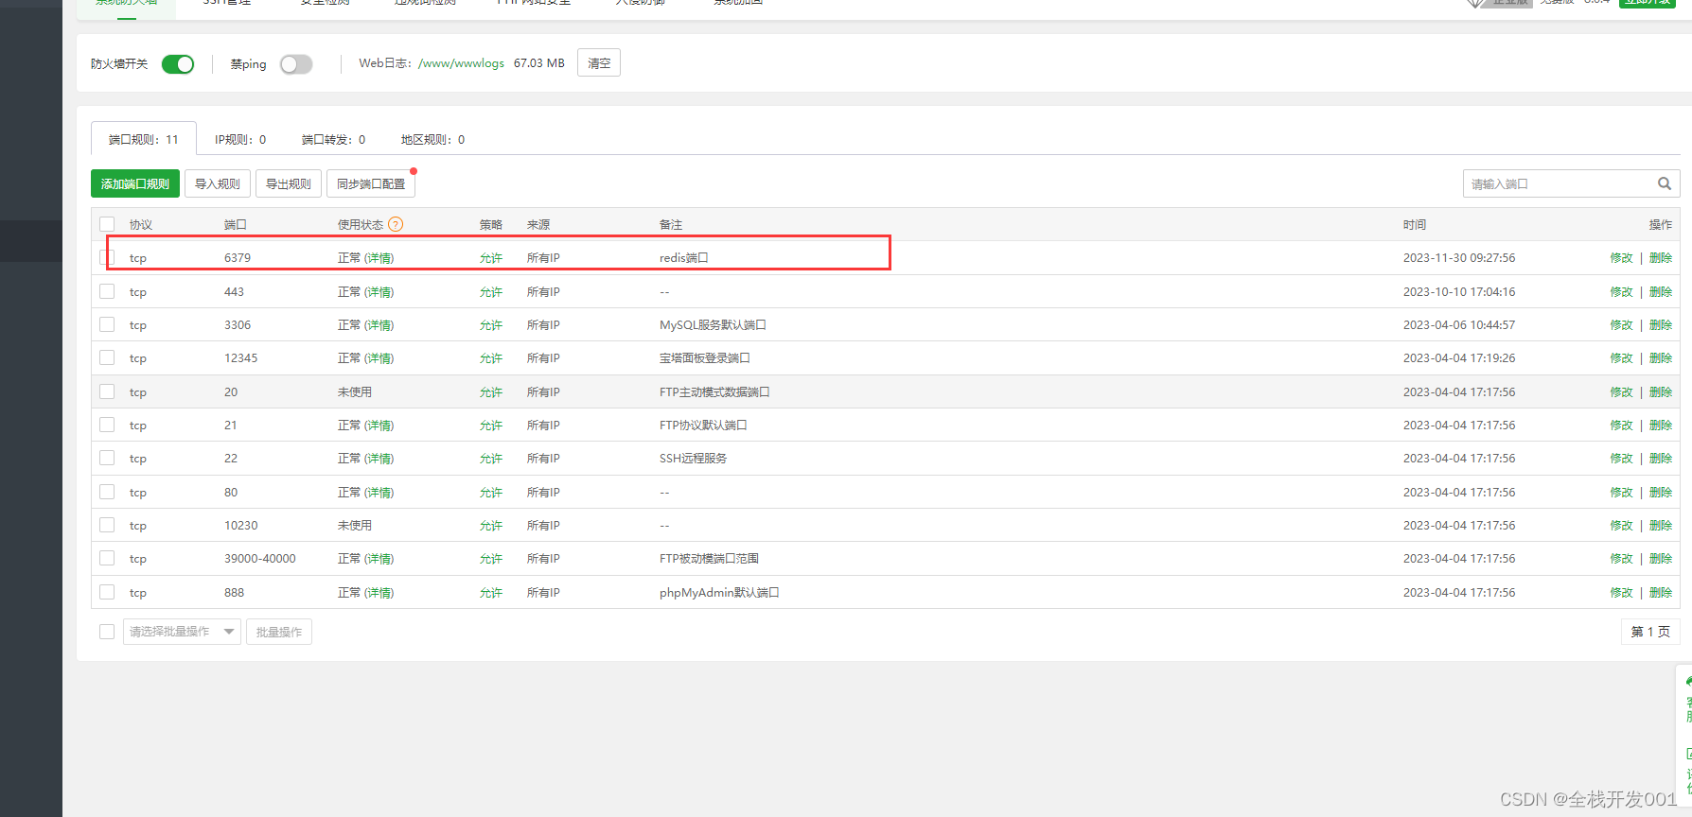
Task: Switch to 端口转发: 0 tab
Action: pos(333,139)
